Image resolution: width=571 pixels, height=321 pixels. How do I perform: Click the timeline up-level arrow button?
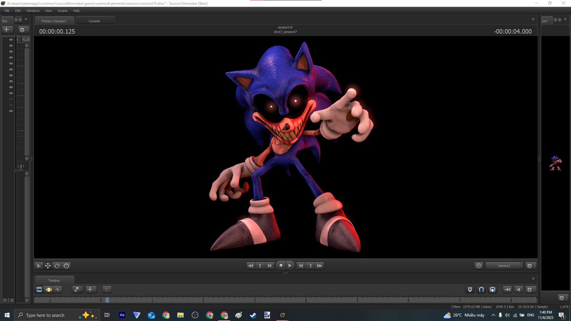[x=107, y=289]
